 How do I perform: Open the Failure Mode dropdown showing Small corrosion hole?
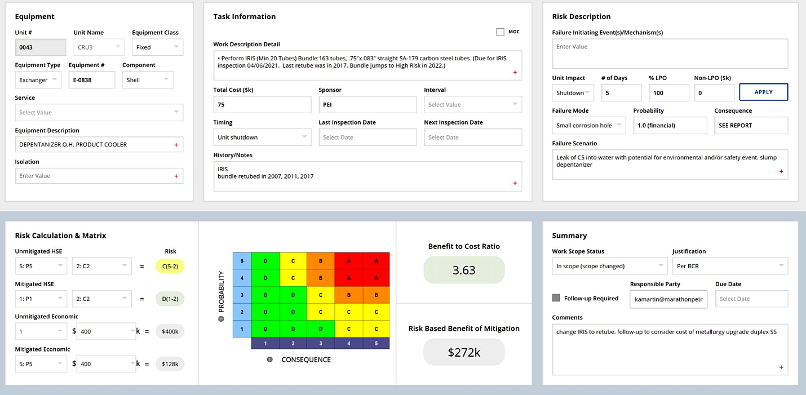[588, 125]
